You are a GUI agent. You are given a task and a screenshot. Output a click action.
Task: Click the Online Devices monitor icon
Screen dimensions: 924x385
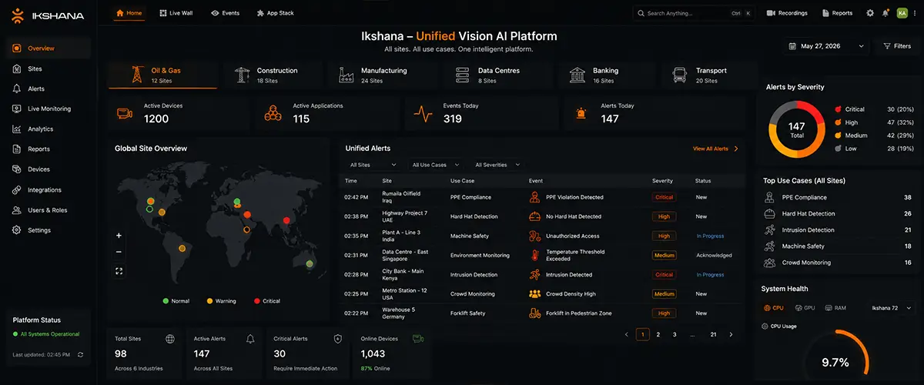tap(418, 337)
